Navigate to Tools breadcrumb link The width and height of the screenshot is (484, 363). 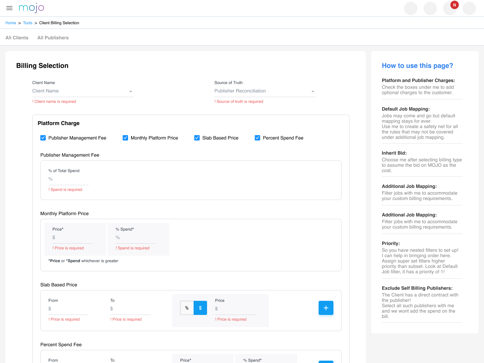coord(28,23)
